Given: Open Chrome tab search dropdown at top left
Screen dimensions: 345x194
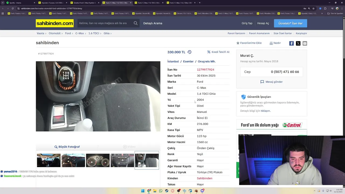Looking at the screenshot, I should pyautogui.click(x=3, y=3).
